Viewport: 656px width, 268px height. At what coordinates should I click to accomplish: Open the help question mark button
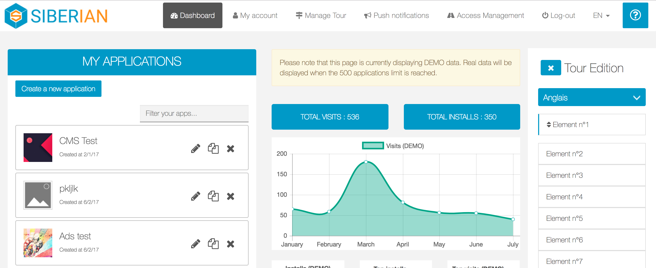pos(635,15)
